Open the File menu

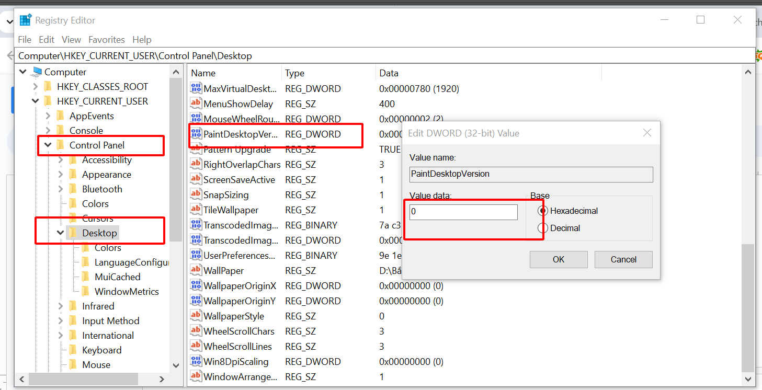tap(25, 40)
